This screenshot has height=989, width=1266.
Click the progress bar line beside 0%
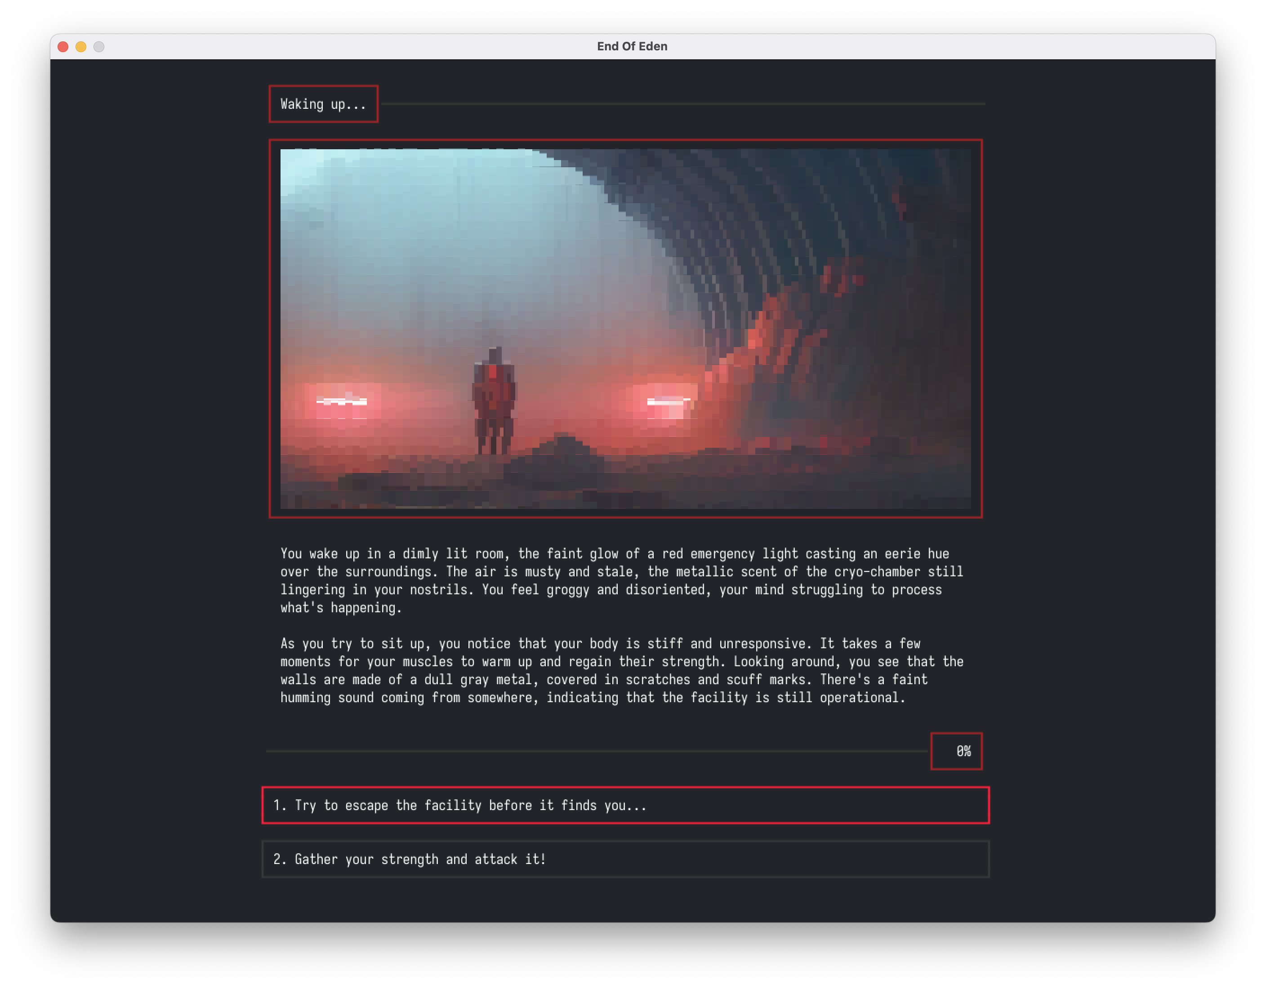597,751
